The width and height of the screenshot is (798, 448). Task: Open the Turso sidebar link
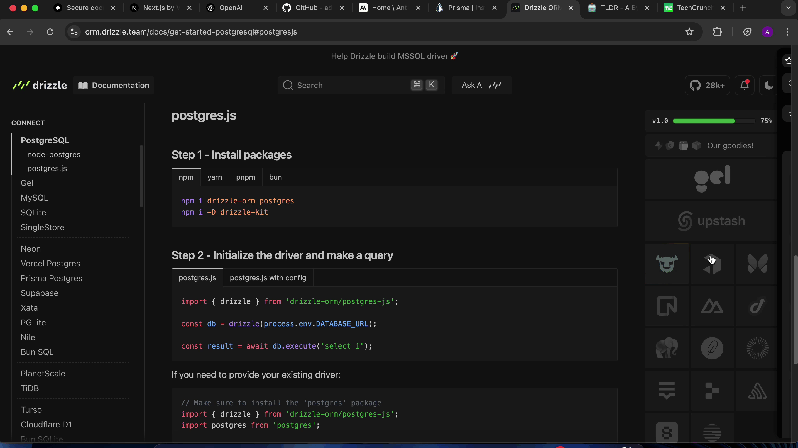pos(31,410)
